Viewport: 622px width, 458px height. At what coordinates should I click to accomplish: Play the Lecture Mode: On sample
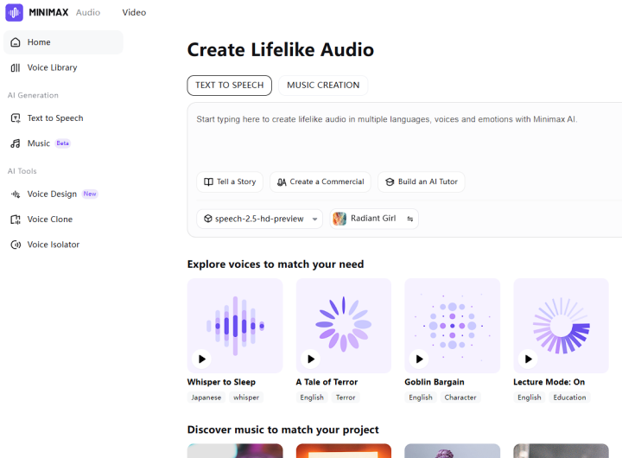(528, 359)
